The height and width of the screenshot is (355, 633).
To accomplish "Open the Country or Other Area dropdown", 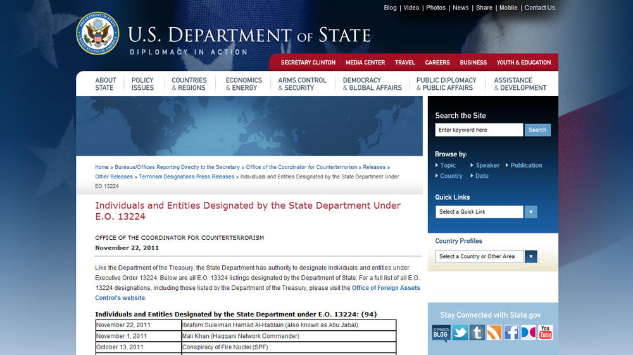I will [x=530, y=256].
